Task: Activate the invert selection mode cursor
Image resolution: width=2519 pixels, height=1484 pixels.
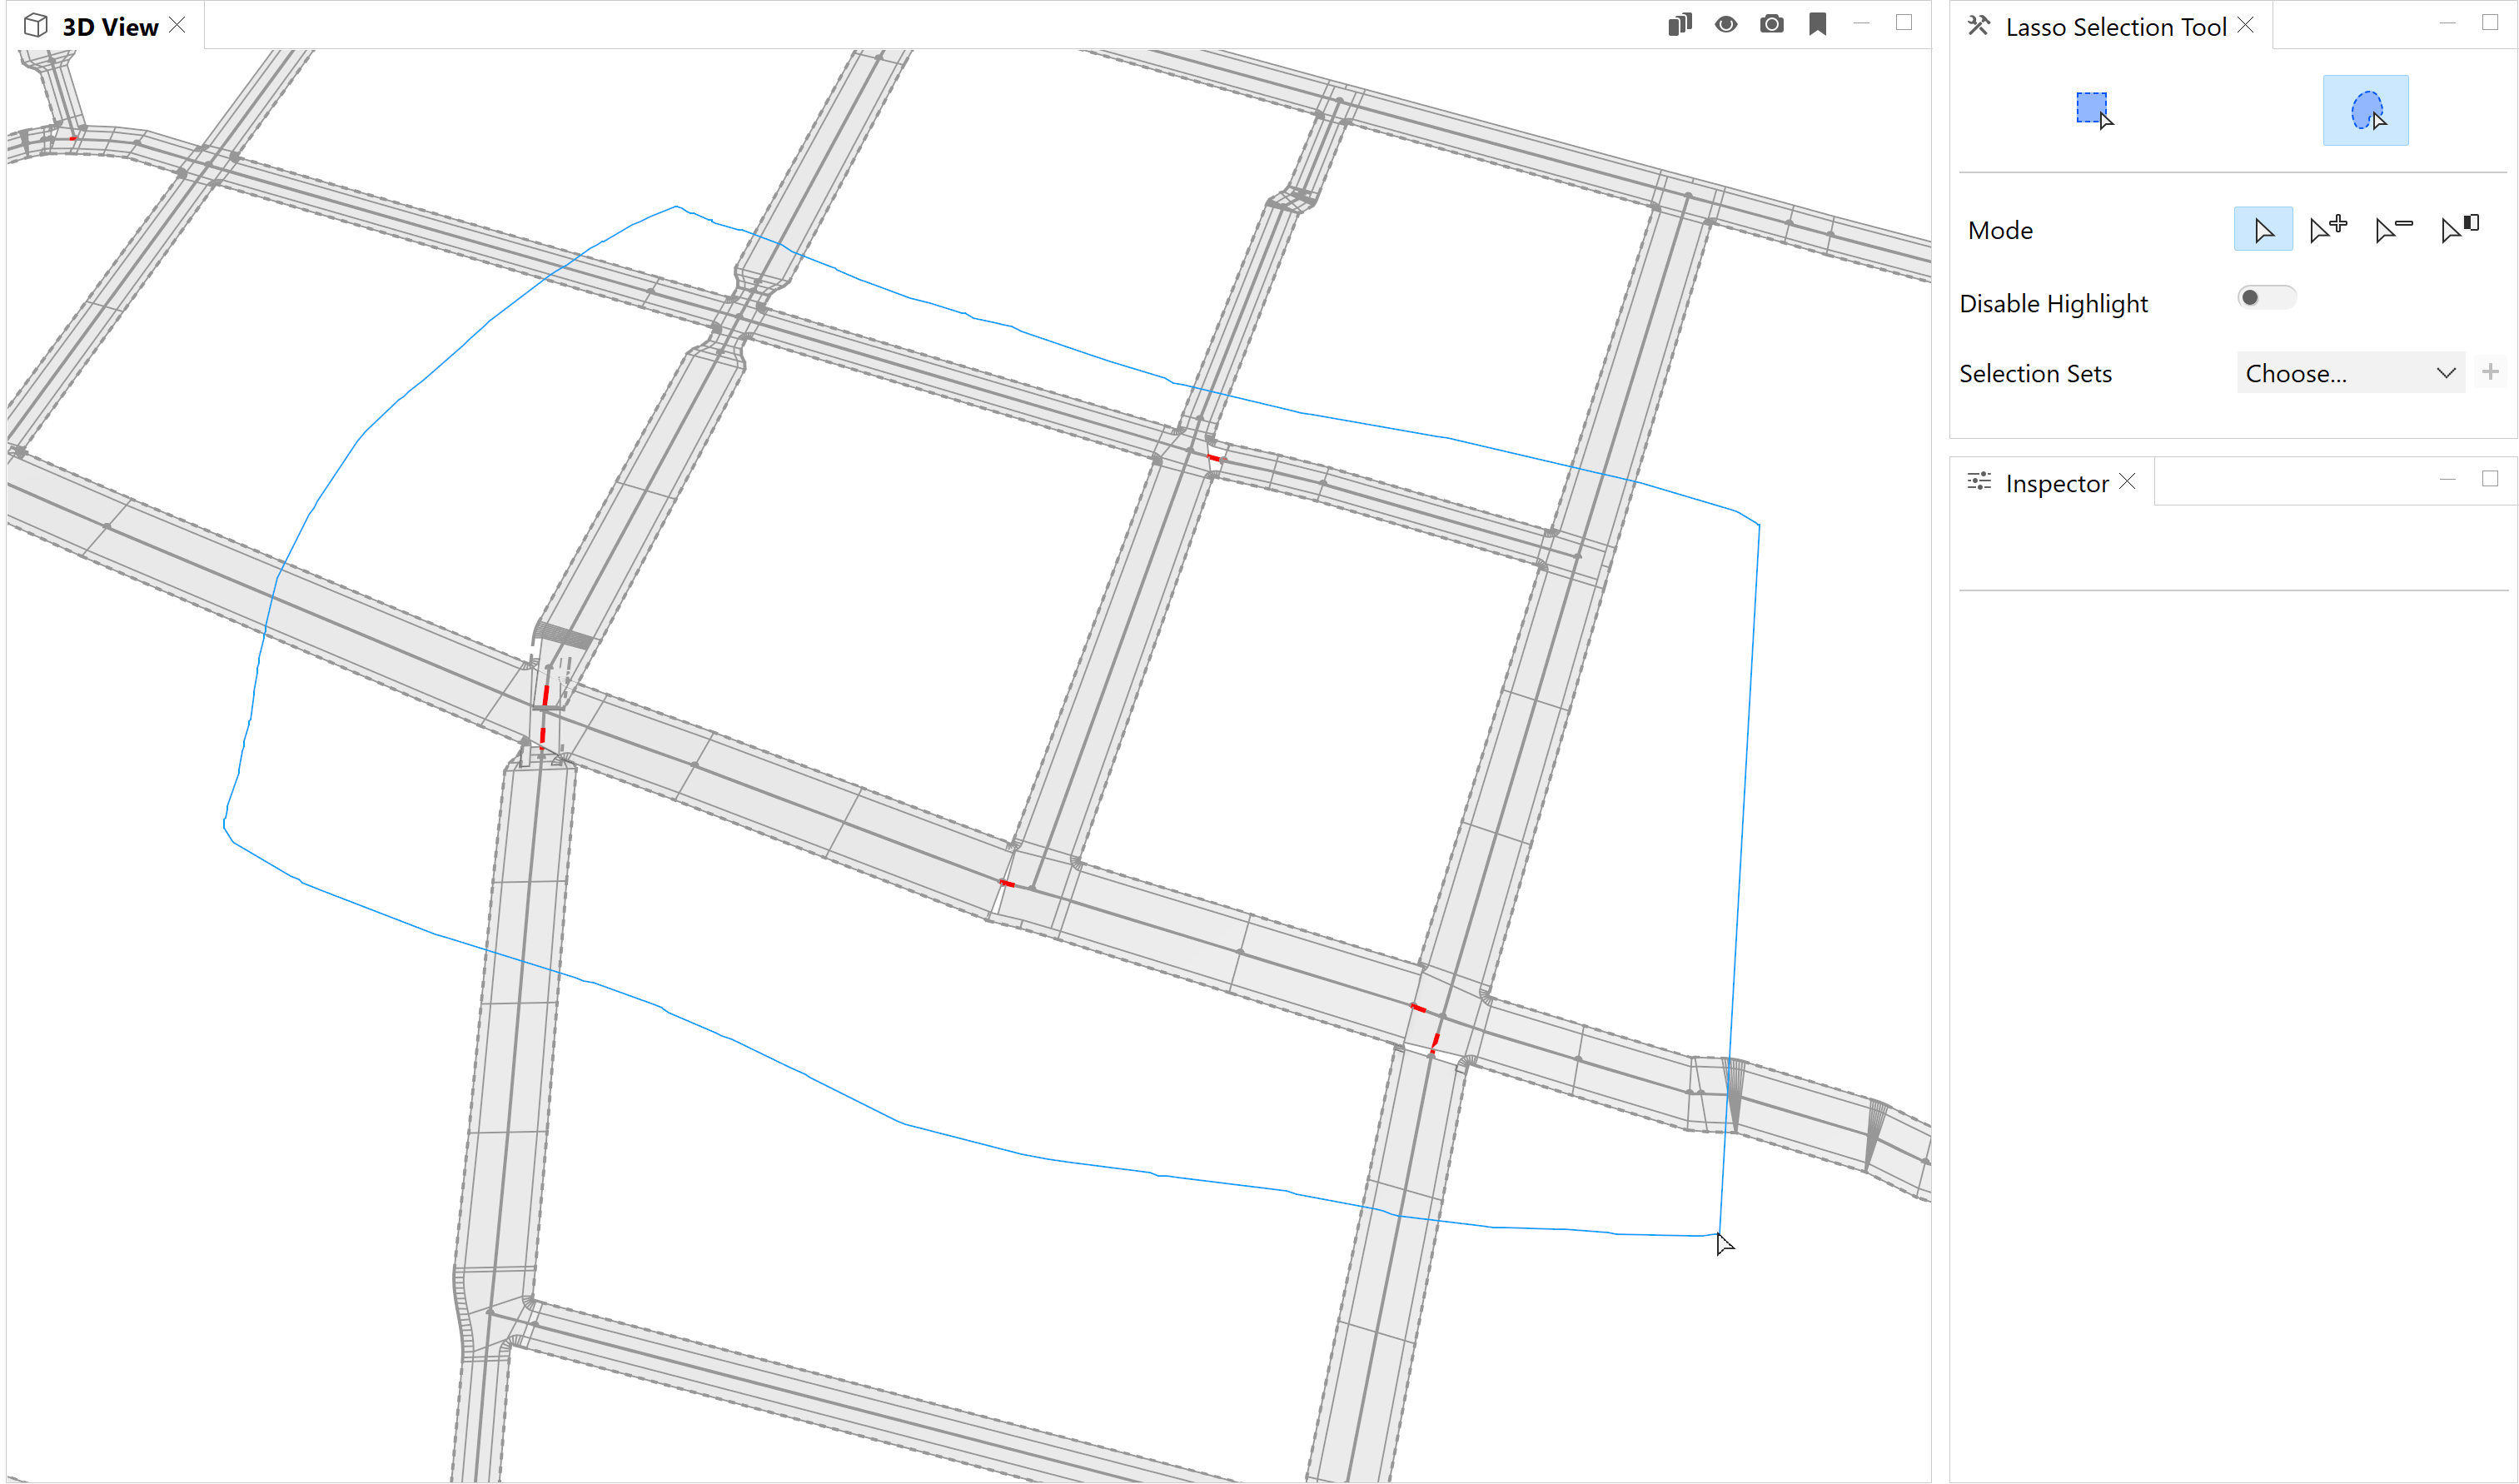Action: [x=2458, y=228]
